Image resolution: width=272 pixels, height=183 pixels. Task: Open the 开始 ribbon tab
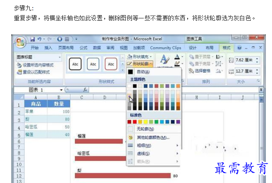[34, 48]
